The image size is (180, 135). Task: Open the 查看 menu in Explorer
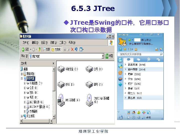click(x=44, y=42)
